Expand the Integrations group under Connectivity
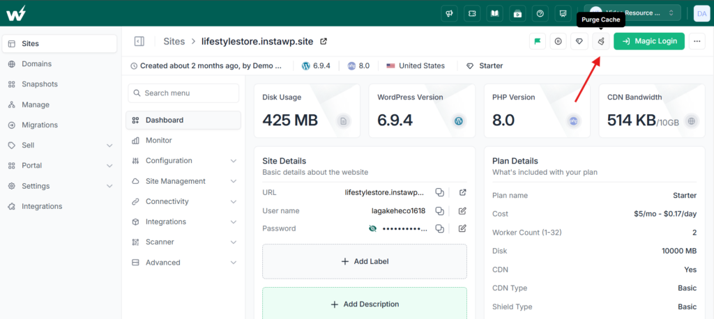The width and height of the screenshot is (714, 319). click(x=234, y=222)
